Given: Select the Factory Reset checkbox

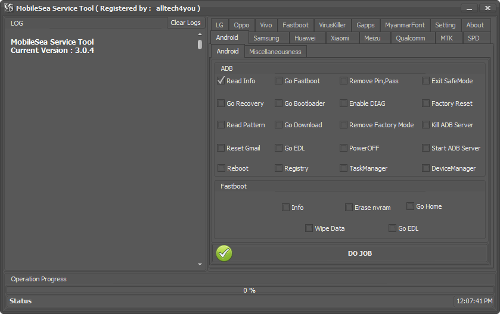Looking at the screenshot, I should tap(426, 103).
